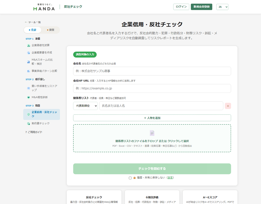The width and height of the screenshot is (261, 204).
Task: Click the 調査対象の入力 green badge
Action: pos(85,55)
